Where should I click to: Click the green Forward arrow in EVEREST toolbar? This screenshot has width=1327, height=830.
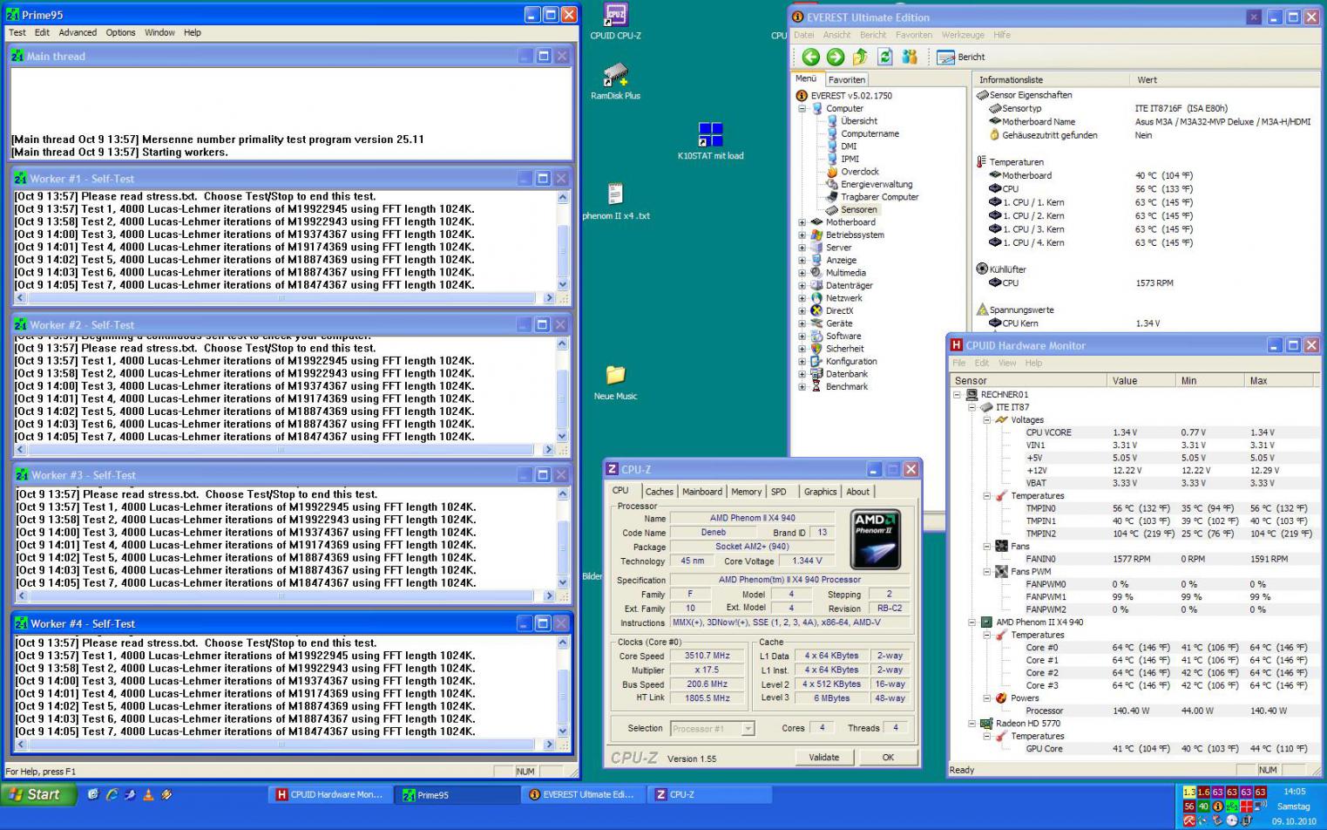[x=836, y=57]
